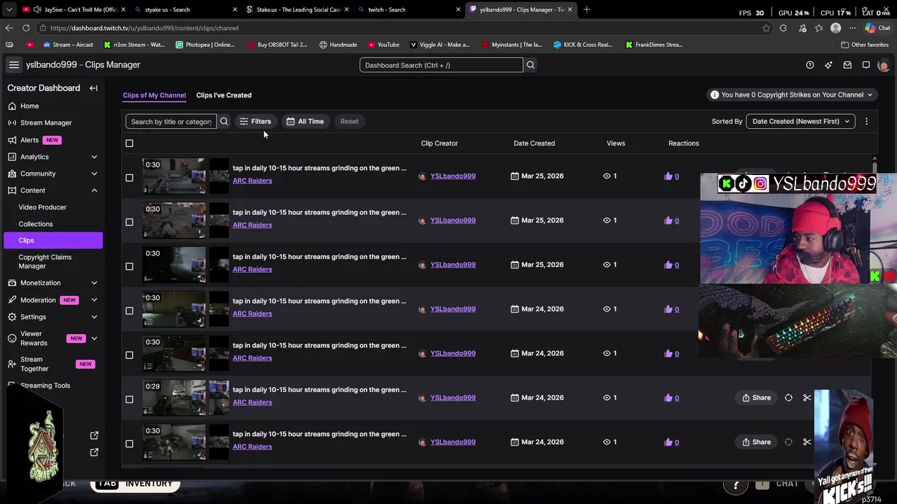
Task: Expand the Copyright Strikes notice dropdown
Action: point(791,95)
